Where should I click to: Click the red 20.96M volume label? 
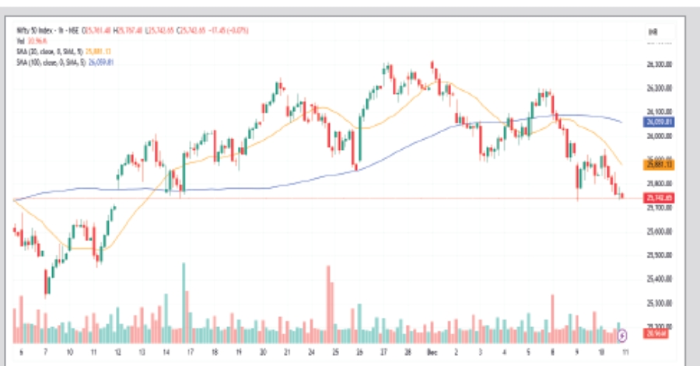click(x=656, y=335)
